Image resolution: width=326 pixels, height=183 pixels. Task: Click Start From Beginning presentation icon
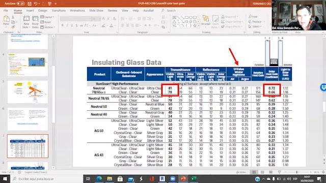(49, 4)
